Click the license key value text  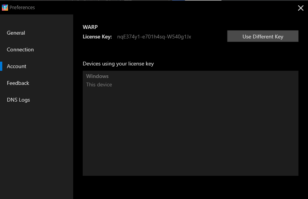coord(154,37)
